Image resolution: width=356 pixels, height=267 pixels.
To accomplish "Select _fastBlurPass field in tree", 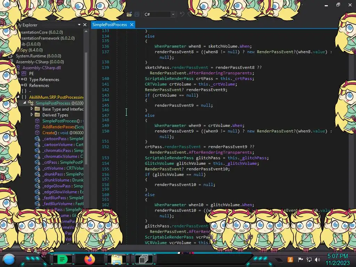I will (x=63, y=198).
